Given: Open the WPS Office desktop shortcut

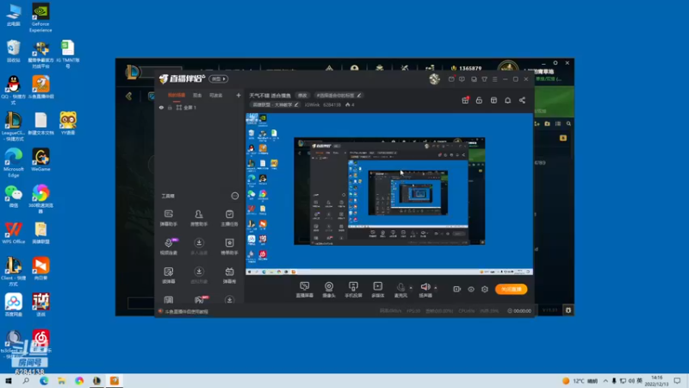Looking at the screenshot, I should (x=13, y=233).
